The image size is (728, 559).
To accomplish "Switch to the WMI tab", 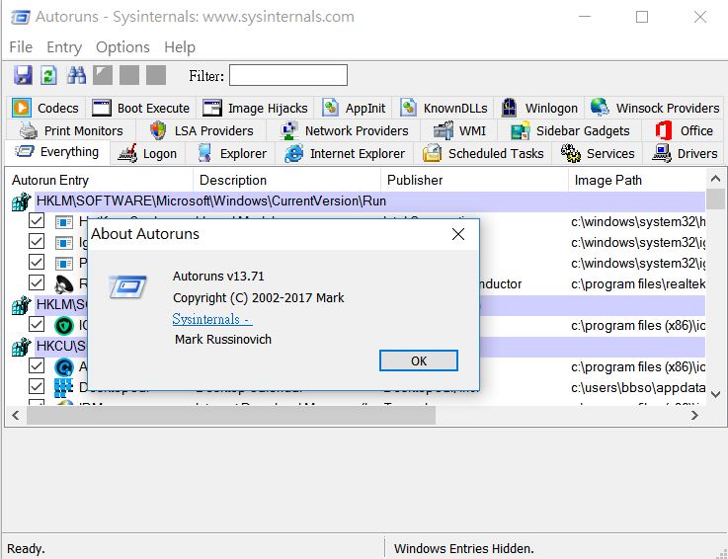I will [x=459, y=130].
